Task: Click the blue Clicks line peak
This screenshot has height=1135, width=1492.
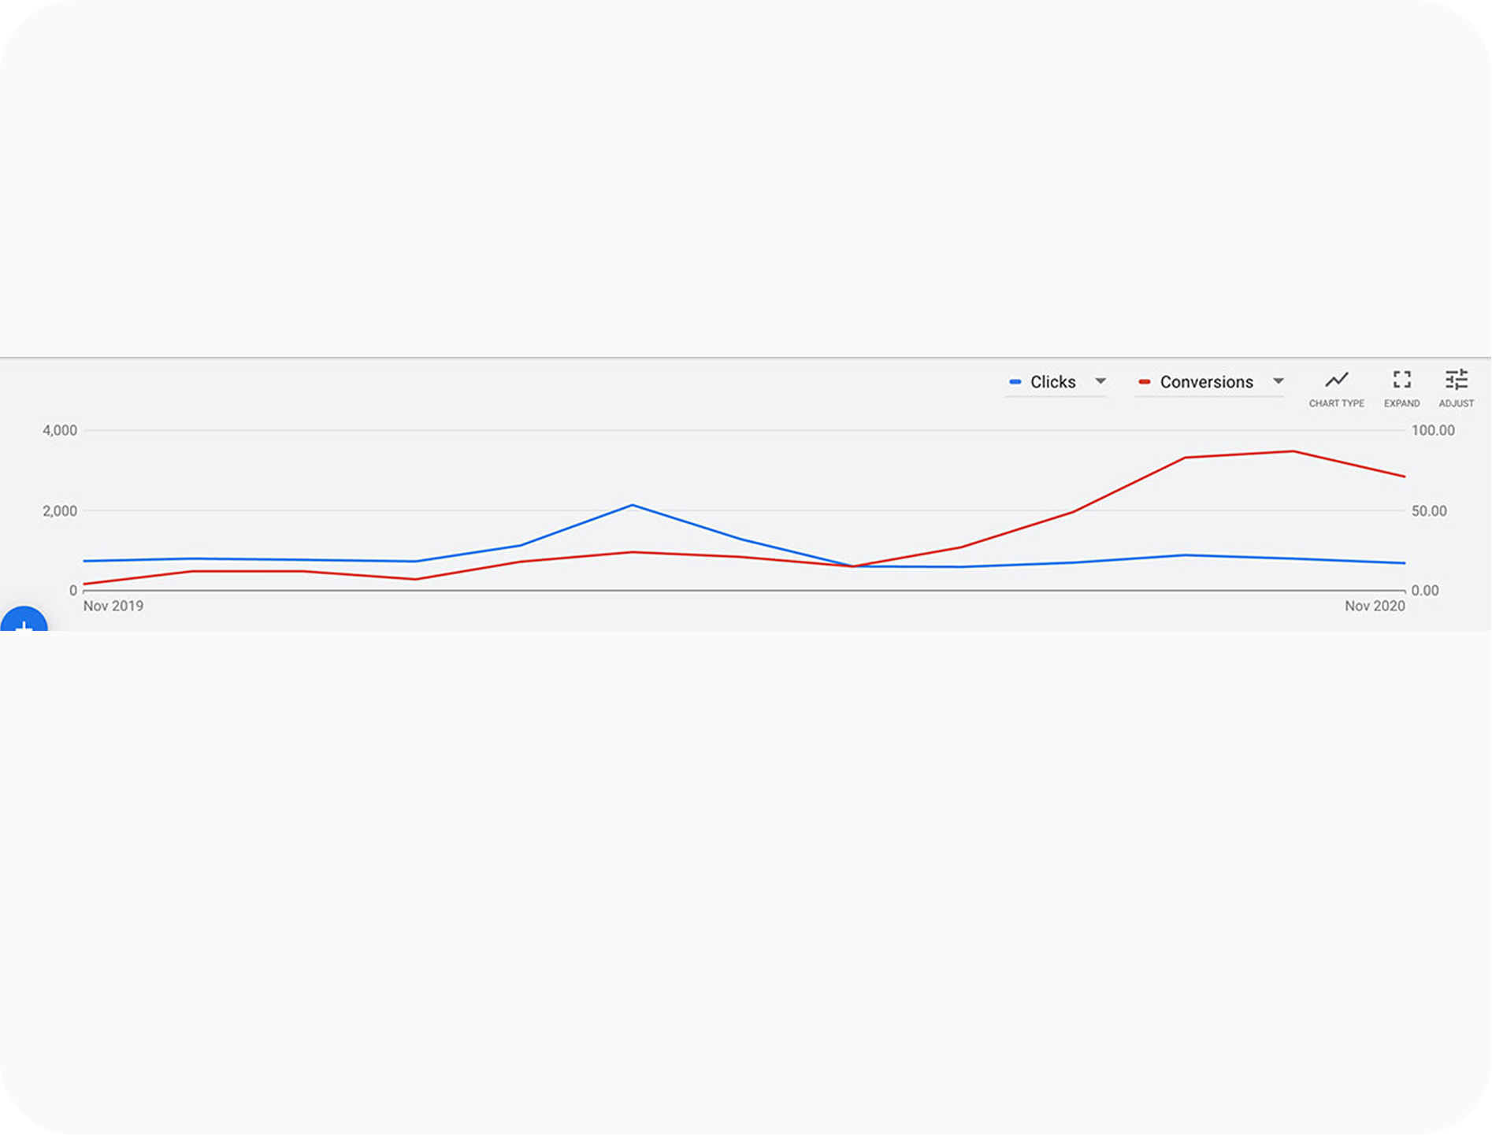Action: (633, 505)
